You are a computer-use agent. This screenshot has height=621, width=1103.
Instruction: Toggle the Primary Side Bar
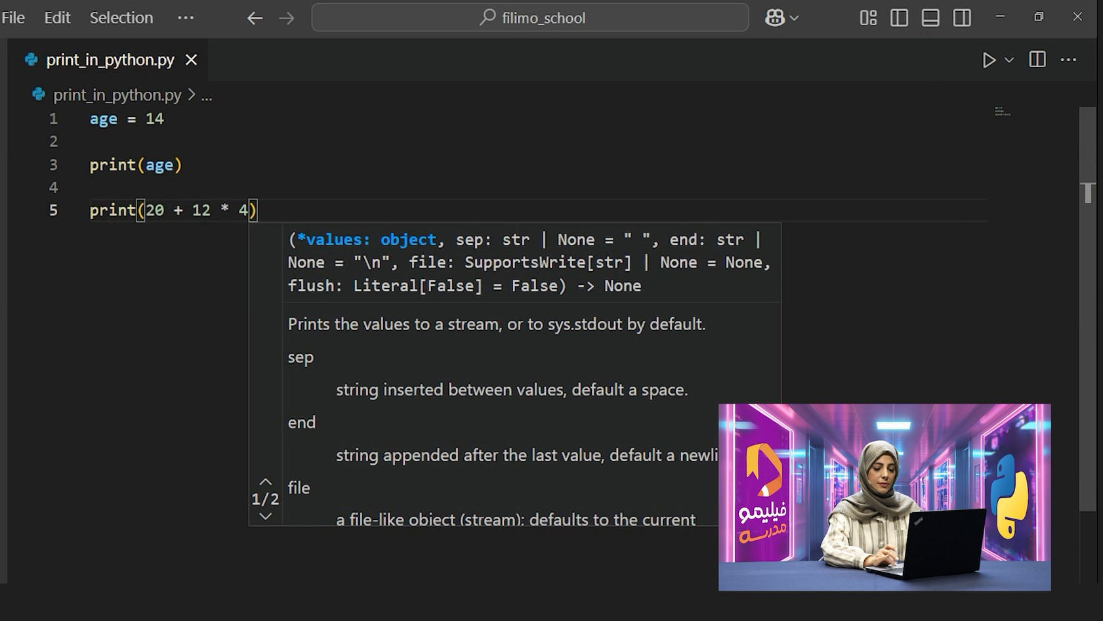899,18
